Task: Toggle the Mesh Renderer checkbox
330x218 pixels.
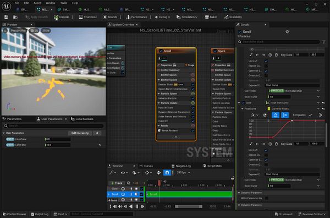Action: pyautogui.click(x=193, y=130)
